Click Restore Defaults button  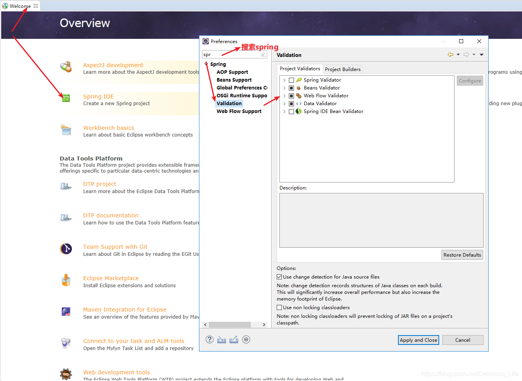(x=462, y=255)
